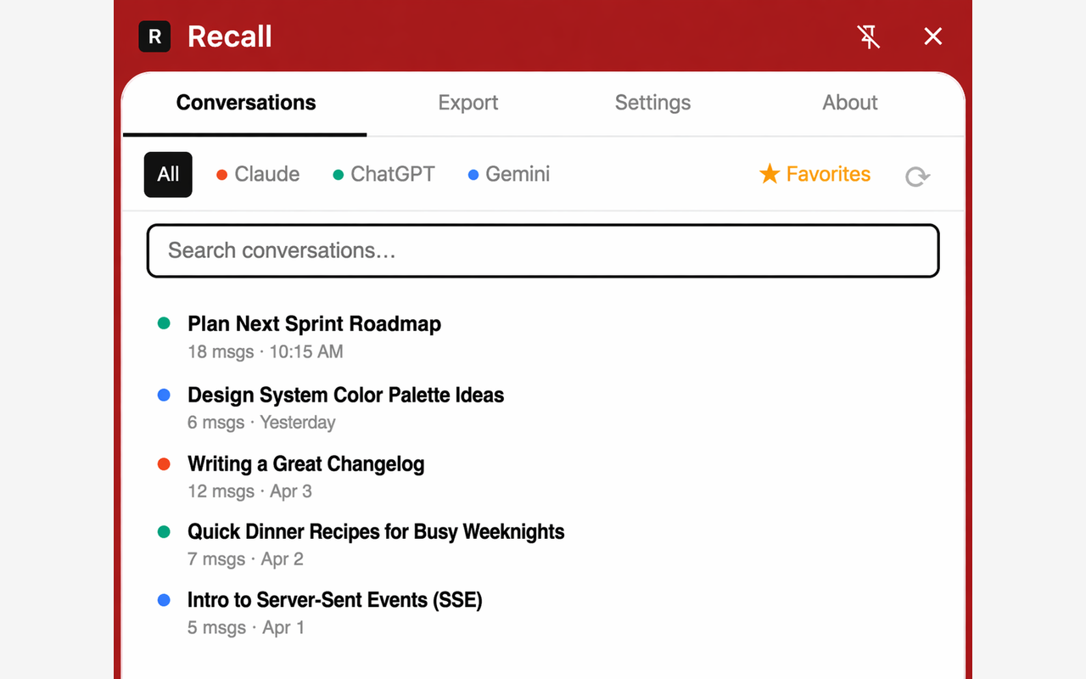
Task: Click the search conversations field
Action: [543, 250]
